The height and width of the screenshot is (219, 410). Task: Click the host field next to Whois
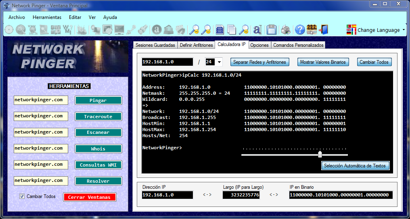41,148
